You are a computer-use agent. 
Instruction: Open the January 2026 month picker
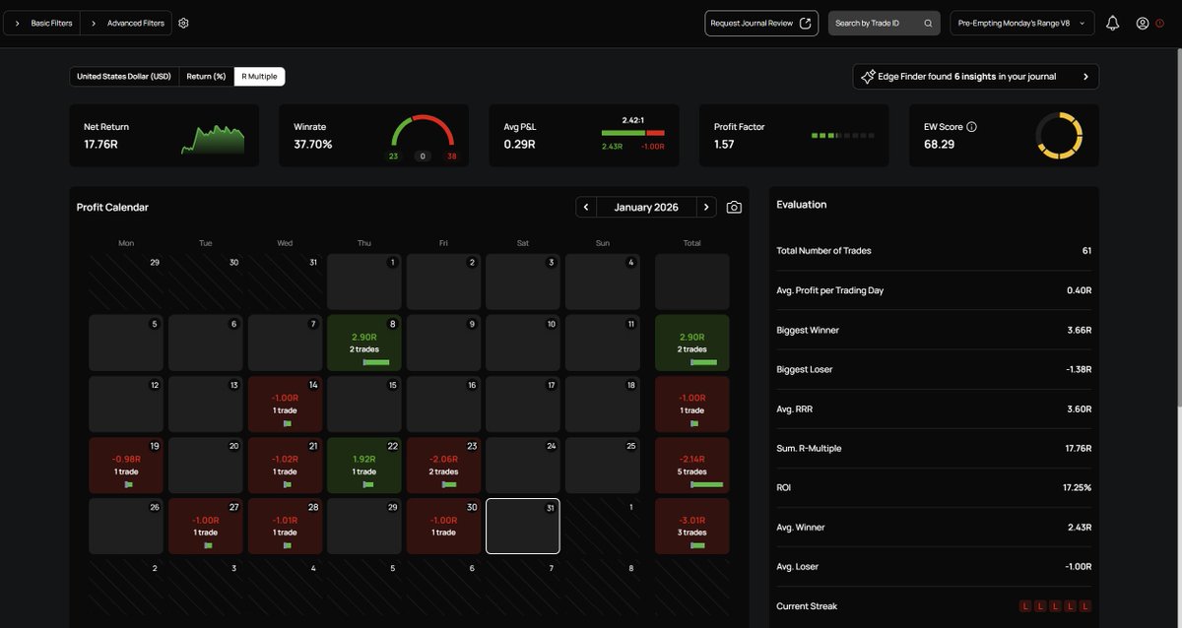pos(646,207)
